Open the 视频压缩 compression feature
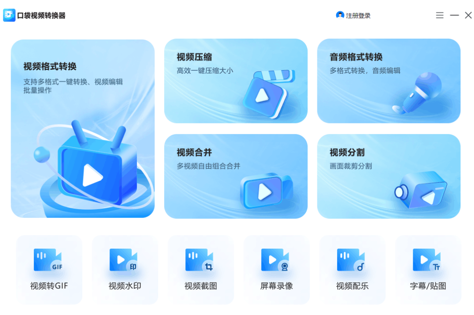Image resolution: width=474 pixels, height=315 pixels. (236, 80)
